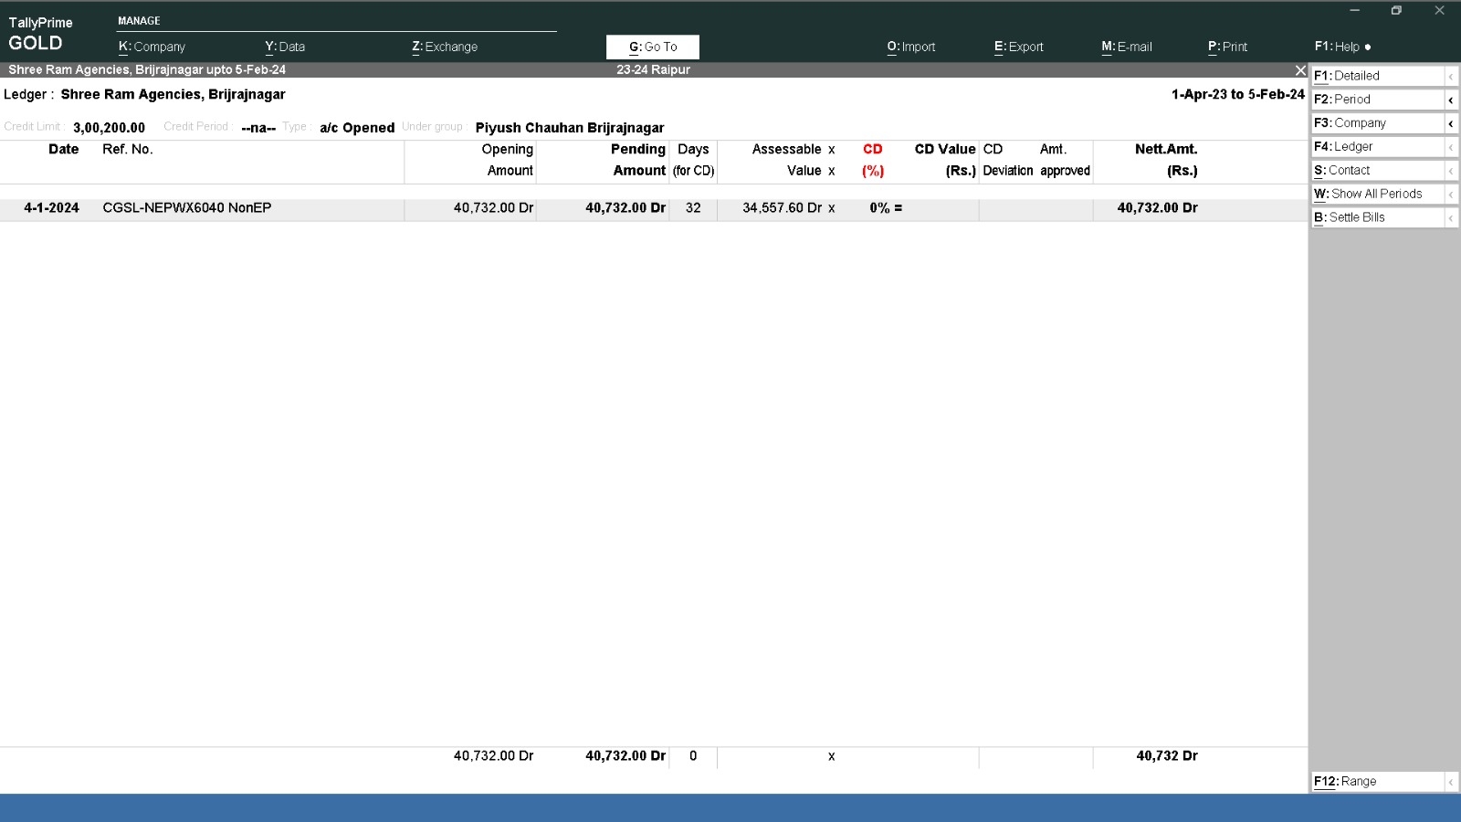Image resolution: width=1461 pixels, height=822 pixels.
Task: Change the report period with F2: Period
Action: (1377, 100)
